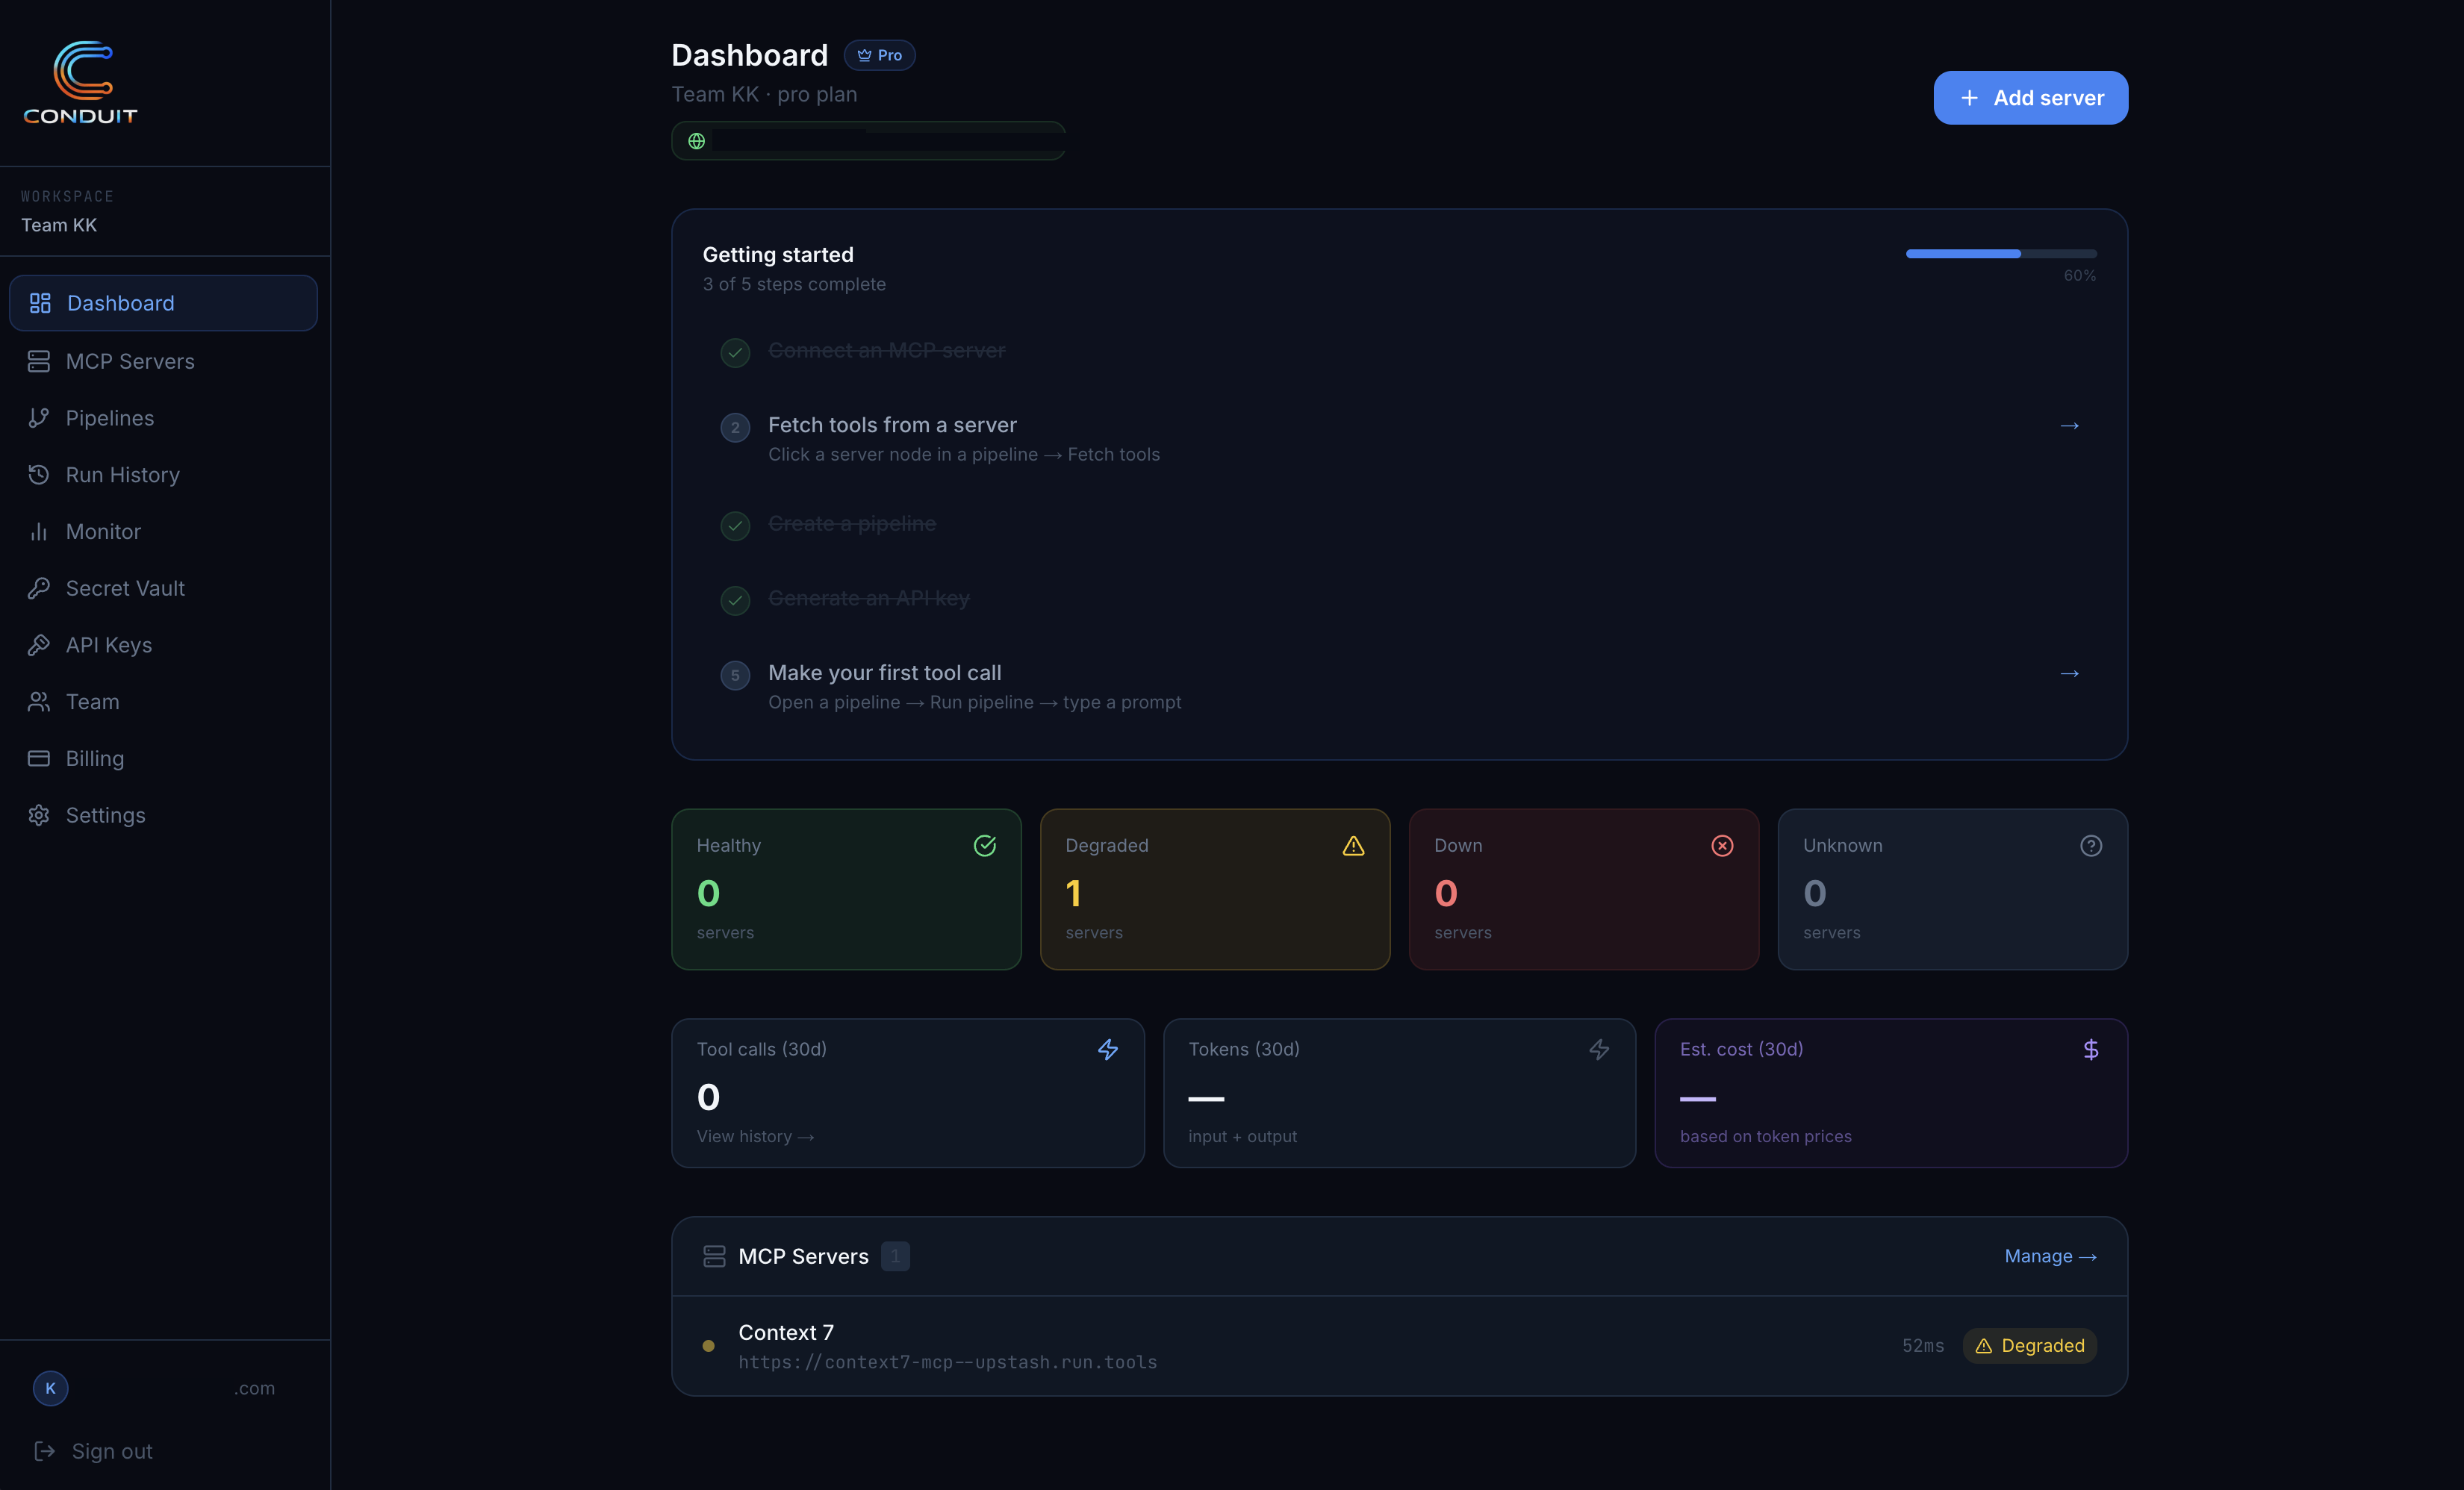Open Run History from the sidebar

[x=122, y=475]
